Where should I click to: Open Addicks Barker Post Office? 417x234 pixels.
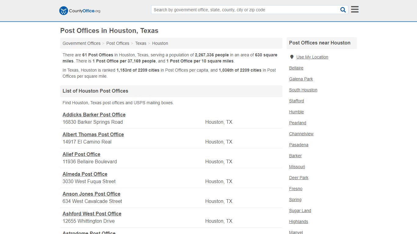coord(94,115)
